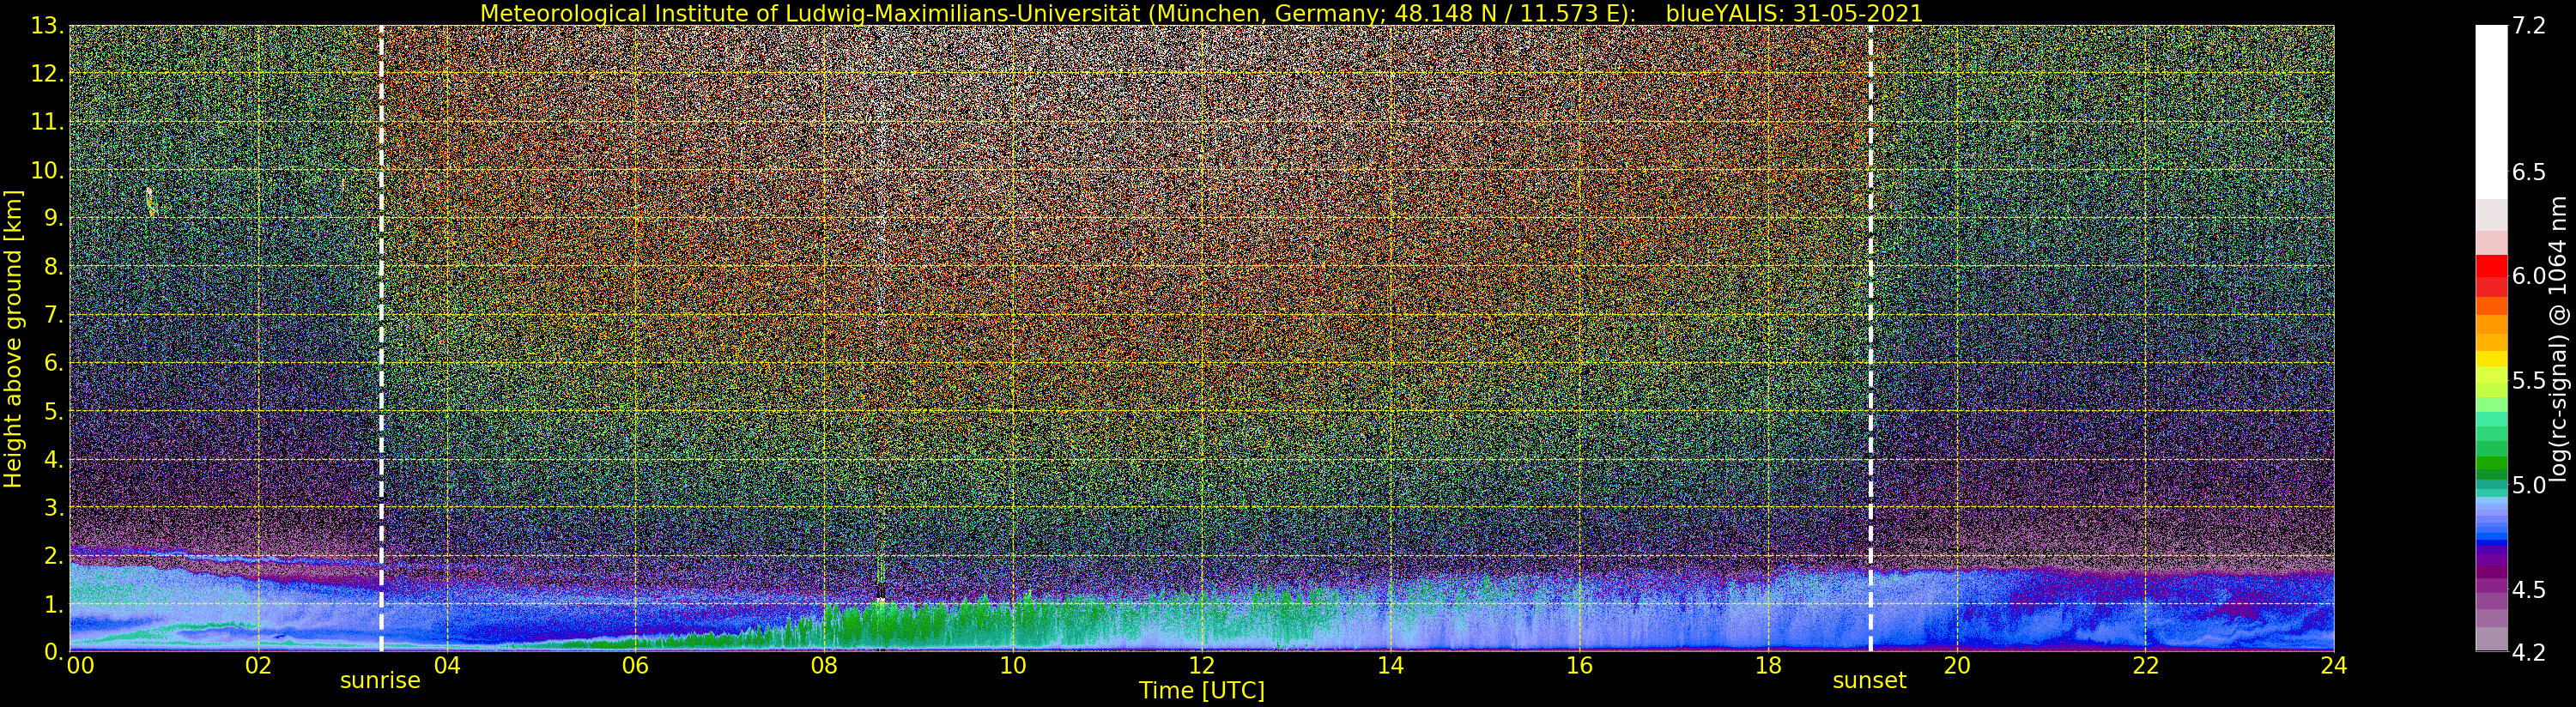Click the colorbar value 4.2
Image resolution: width=2576 pixels, height=707 pixels.
[x=2528, y=652]
